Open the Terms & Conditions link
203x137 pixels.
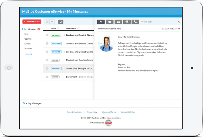coord(74,112)
